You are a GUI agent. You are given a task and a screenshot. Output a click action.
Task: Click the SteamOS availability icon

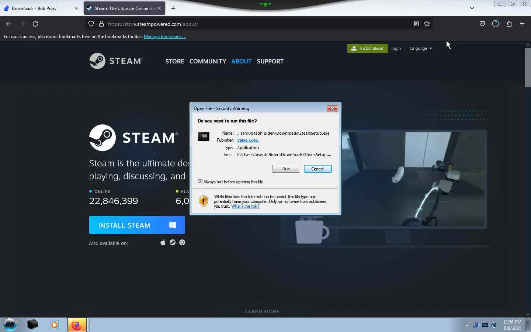173,242
